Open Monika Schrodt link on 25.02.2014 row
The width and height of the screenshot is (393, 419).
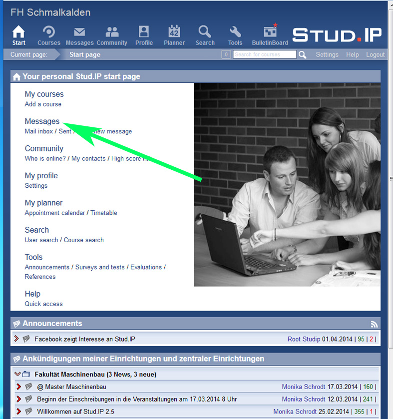point(295,412)
